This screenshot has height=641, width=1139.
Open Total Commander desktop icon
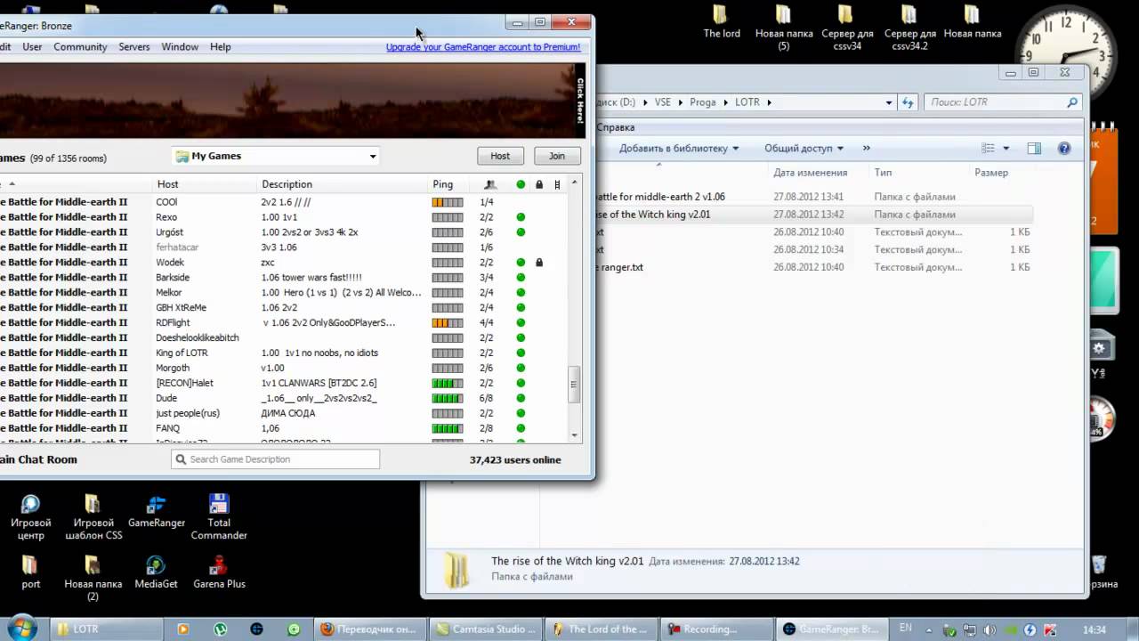[x=219, y=516]
